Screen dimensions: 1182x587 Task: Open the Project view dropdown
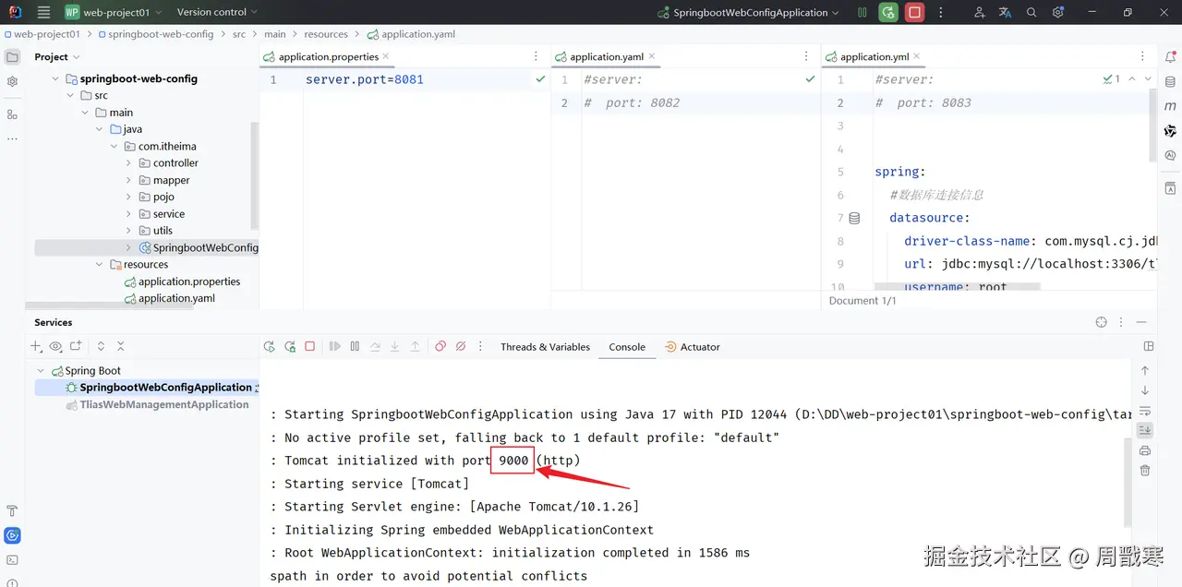point(57,56)
